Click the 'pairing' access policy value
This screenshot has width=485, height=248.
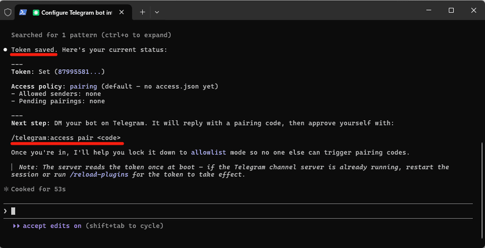click(x=84, y=87)
